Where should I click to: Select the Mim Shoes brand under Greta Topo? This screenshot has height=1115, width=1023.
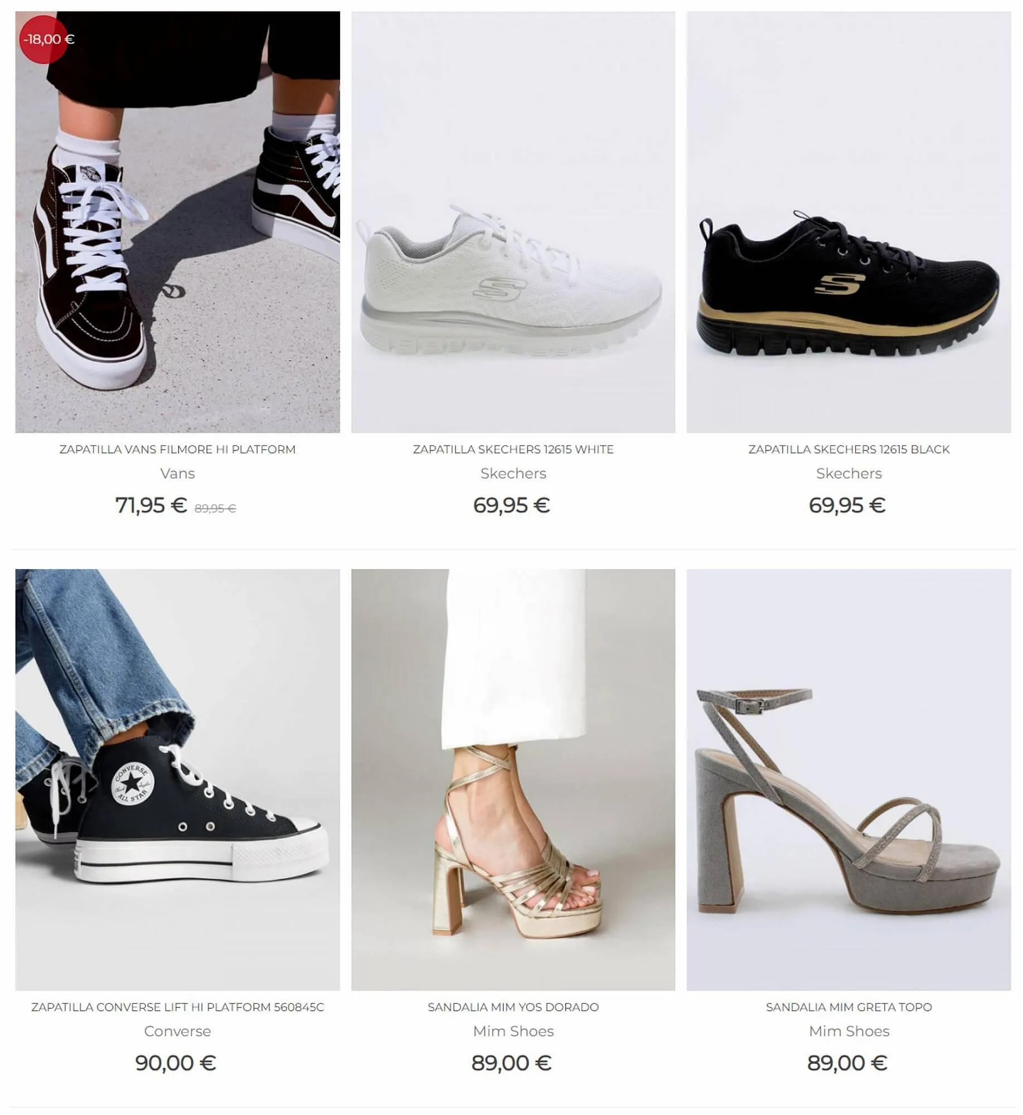click(849, 1031)
